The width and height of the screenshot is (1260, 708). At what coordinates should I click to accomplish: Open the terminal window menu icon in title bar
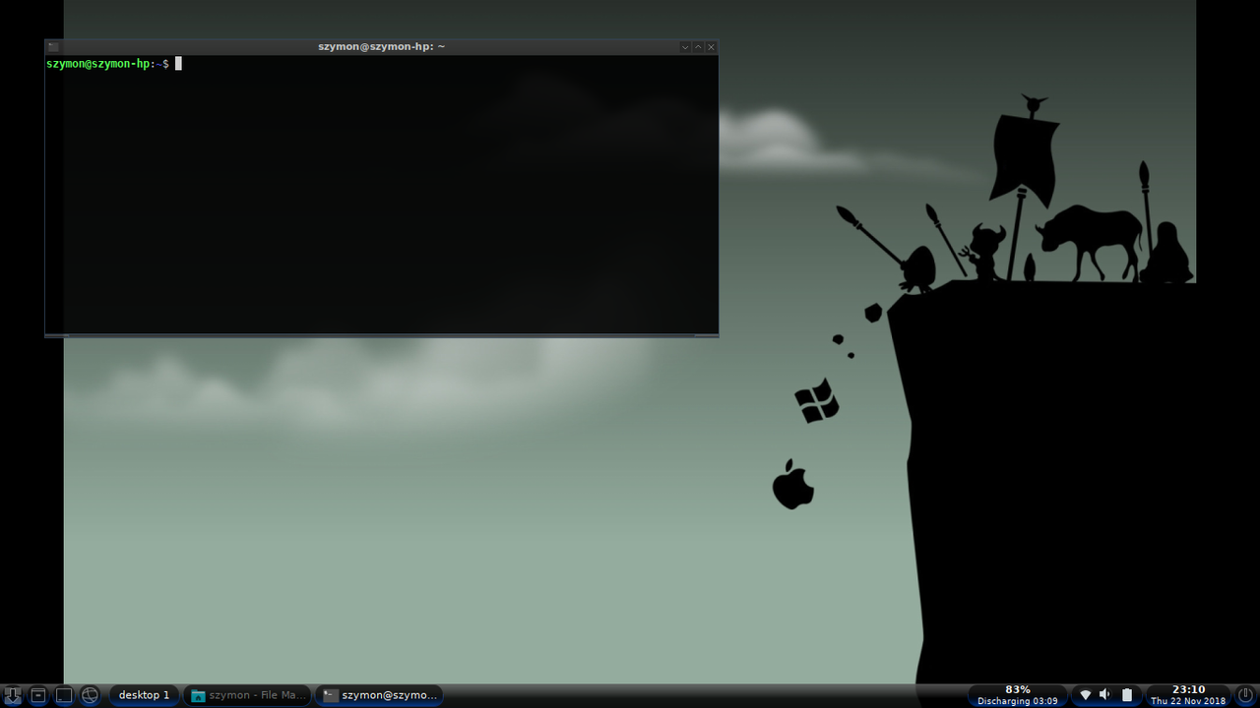click(x=53, y=46)
